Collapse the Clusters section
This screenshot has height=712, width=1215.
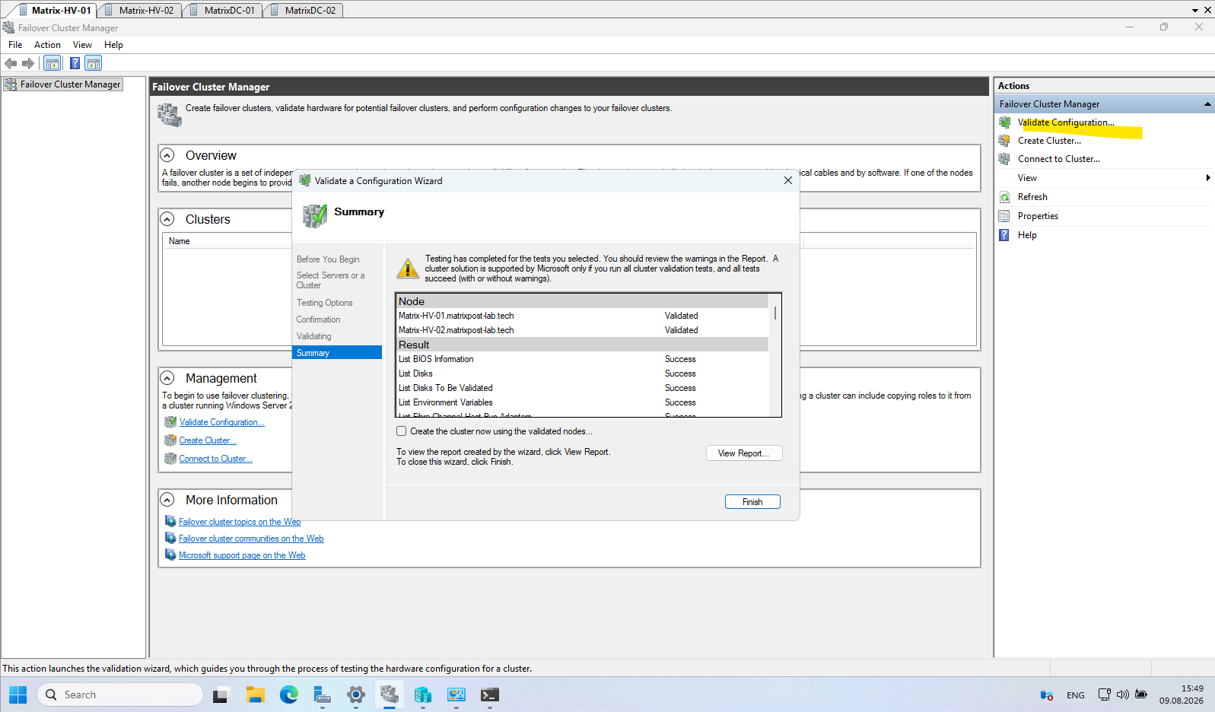click(167, 219)
